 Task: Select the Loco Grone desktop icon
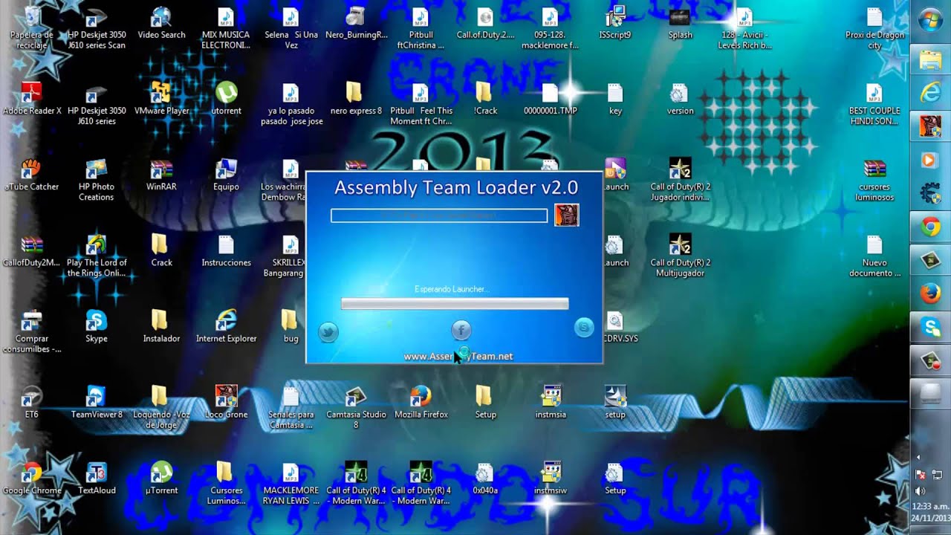pos(226,403)
